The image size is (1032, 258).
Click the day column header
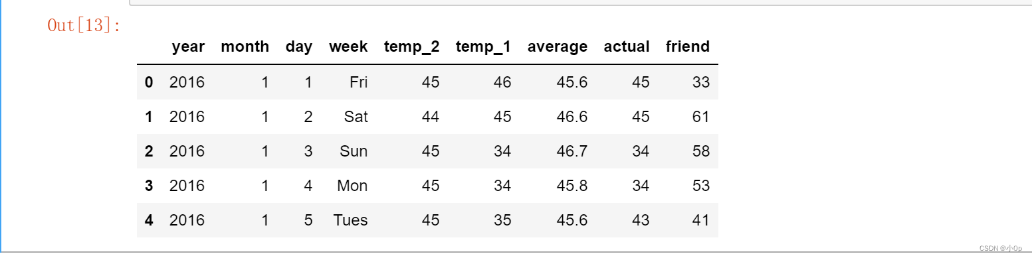(x=299, y=47)
